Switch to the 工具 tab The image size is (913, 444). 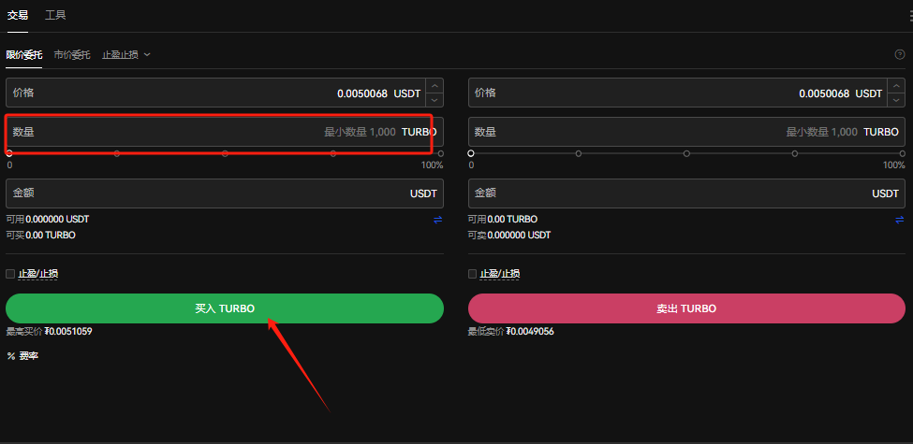pyautogui.click(x=55, y=15)
